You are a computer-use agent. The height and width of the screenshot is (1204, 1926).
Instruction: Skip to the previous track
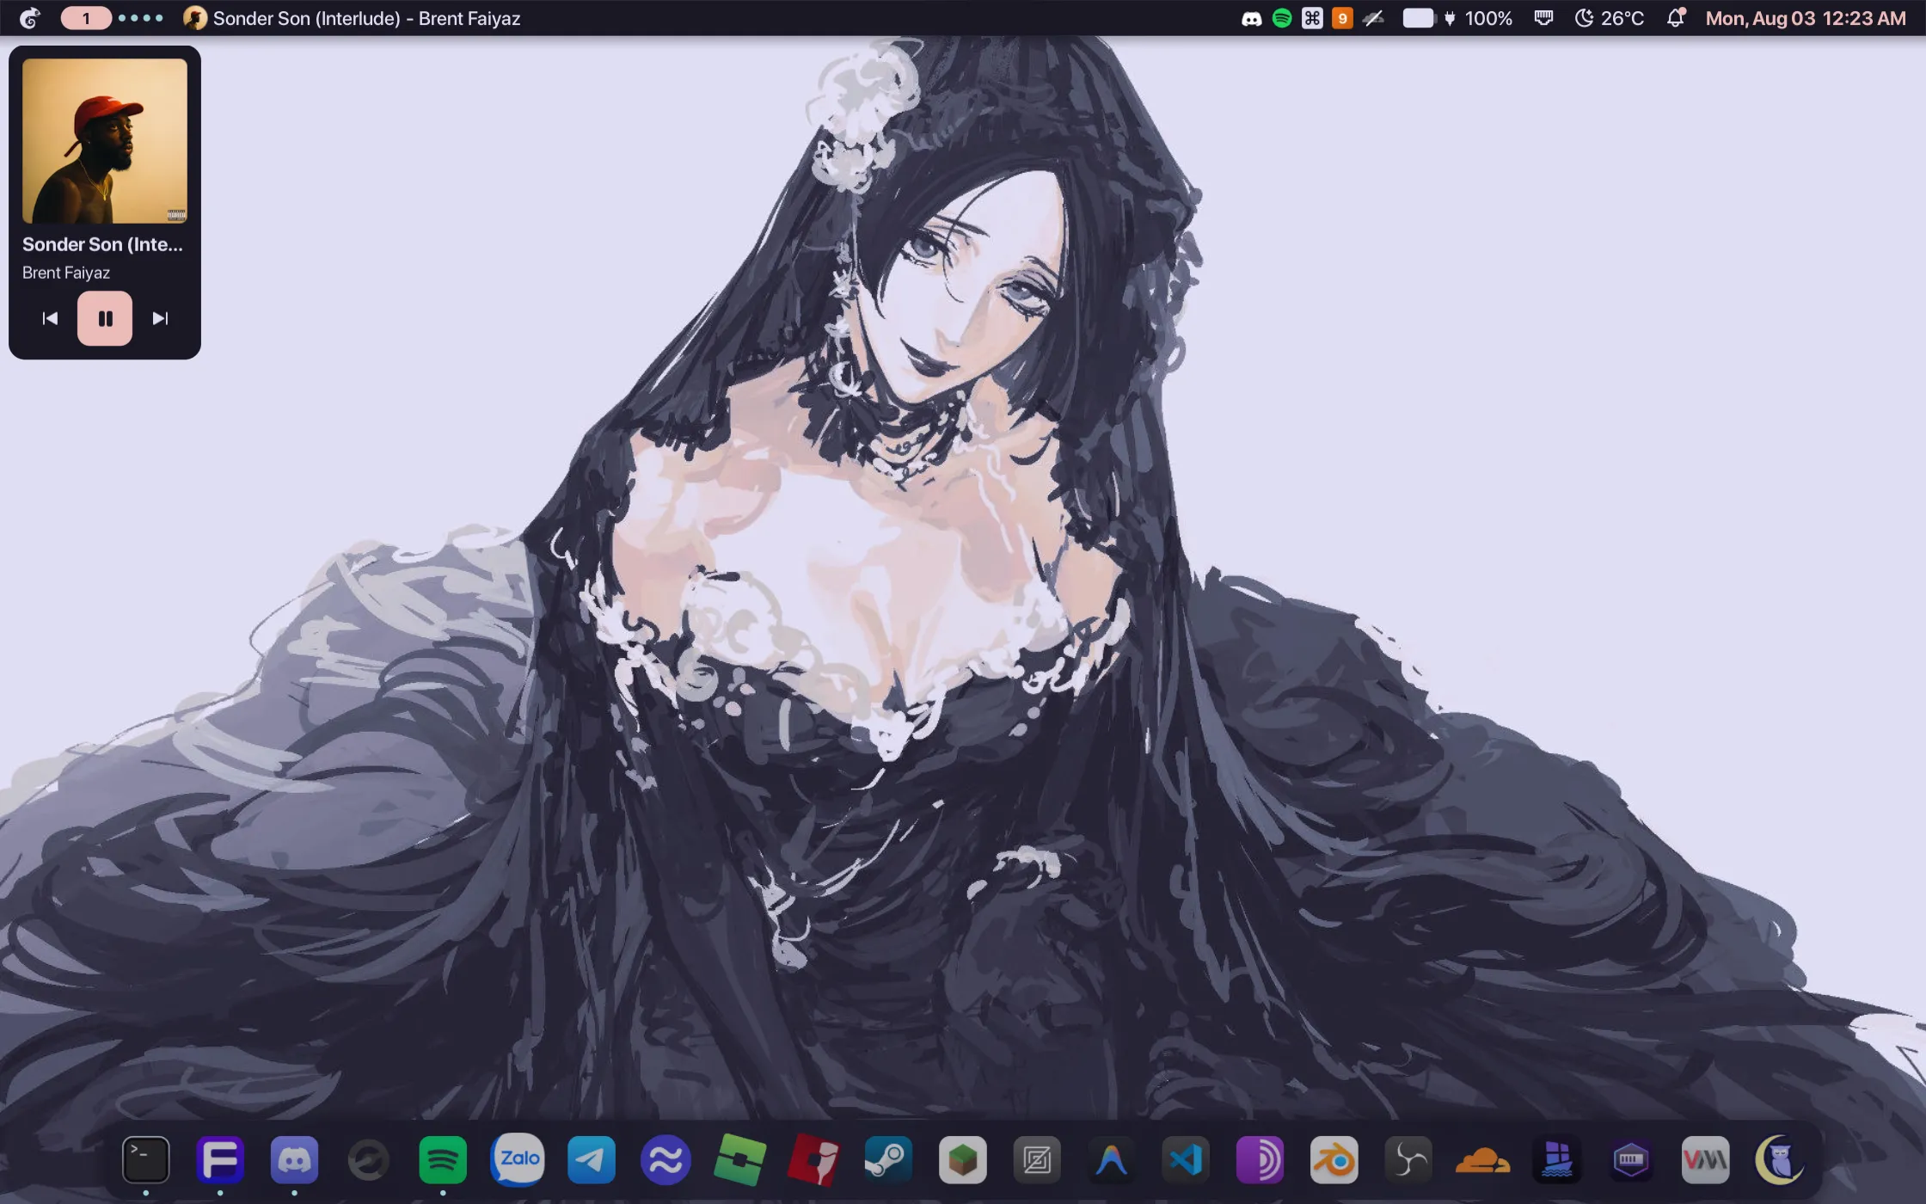(50, 318)
